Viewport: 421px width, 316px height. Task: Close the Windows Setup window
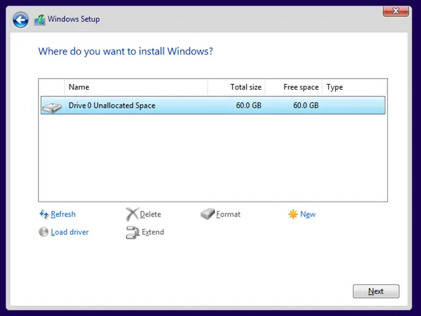click(396, 10)
